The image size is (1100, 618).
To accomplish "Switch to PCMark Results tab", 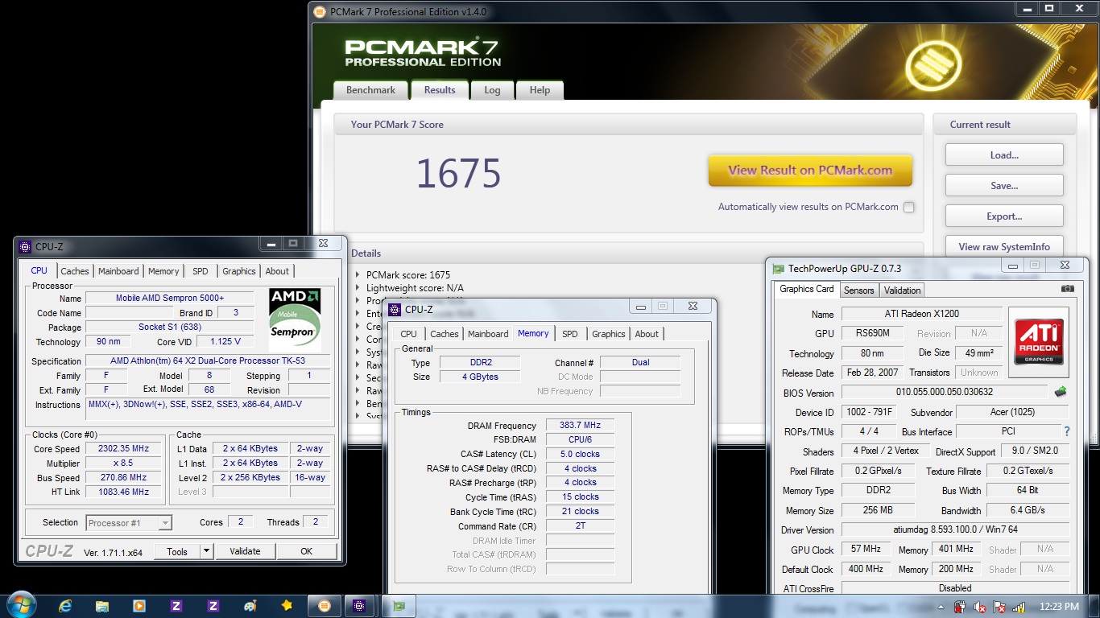I will click(440, 90).
